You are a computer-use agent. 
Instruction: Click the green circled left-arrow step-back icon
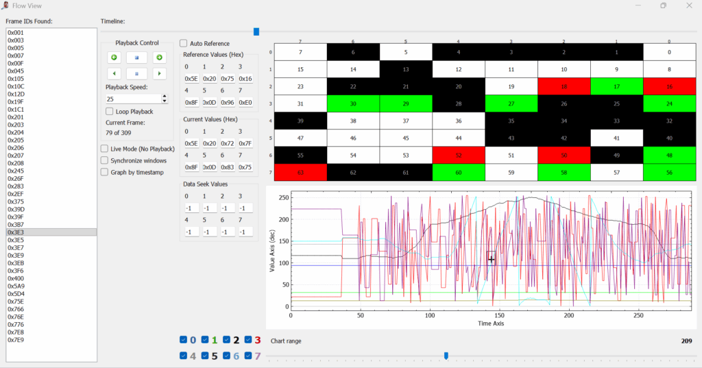(114, 58)
